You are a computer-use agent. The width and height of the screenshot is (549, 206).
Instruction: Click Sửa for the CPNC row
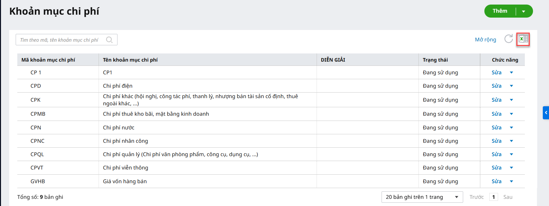point(496,141)
